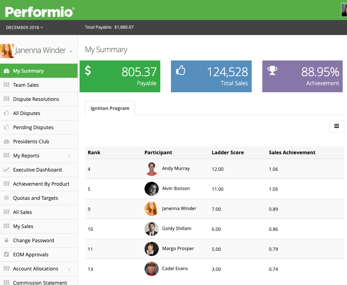Select the Ignition Program tab
The image size is (347, 285).
[x=110, y=108]
